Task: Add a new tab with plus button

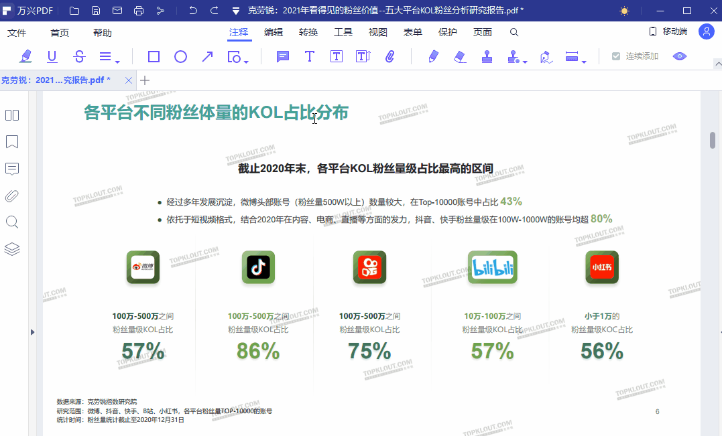Action: [x=145, y=80]
